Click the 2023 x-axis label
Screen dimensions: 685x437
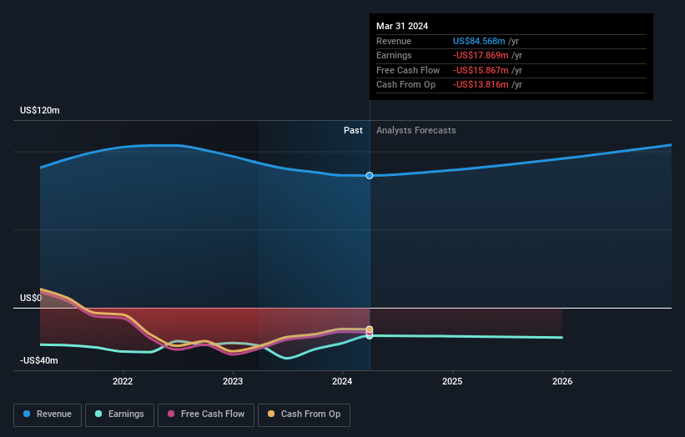click(233, 382)
